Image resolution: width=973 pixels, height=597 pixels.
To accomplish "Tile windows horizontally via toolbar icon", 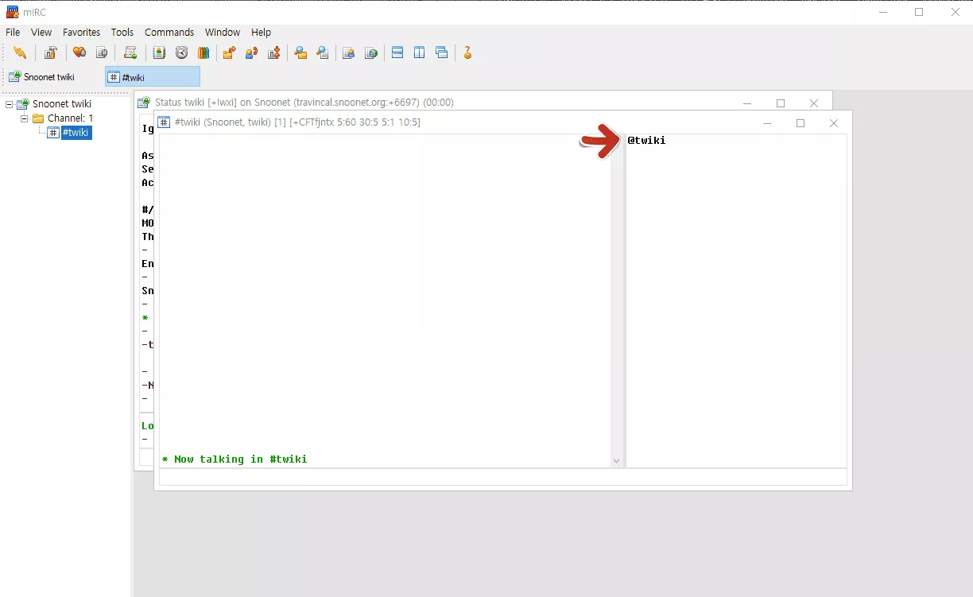I will point(397,53).
